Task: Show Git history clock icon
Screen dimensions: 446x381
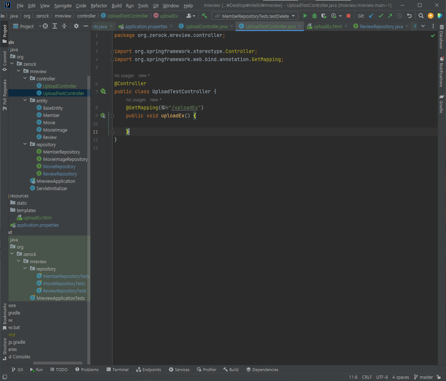Action: click(400, 16)
